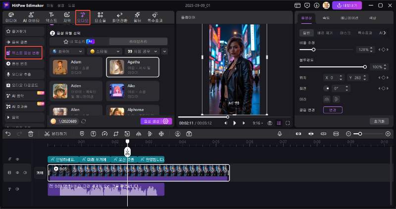The height and width of the screenshot is (209, 396).
Task: Mute the video track speaker
Action: [x=25, y=173]
